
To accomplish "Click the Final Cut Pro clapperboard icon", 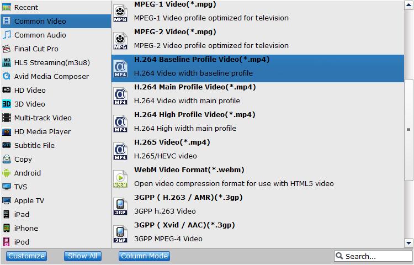I will (6, 49).
